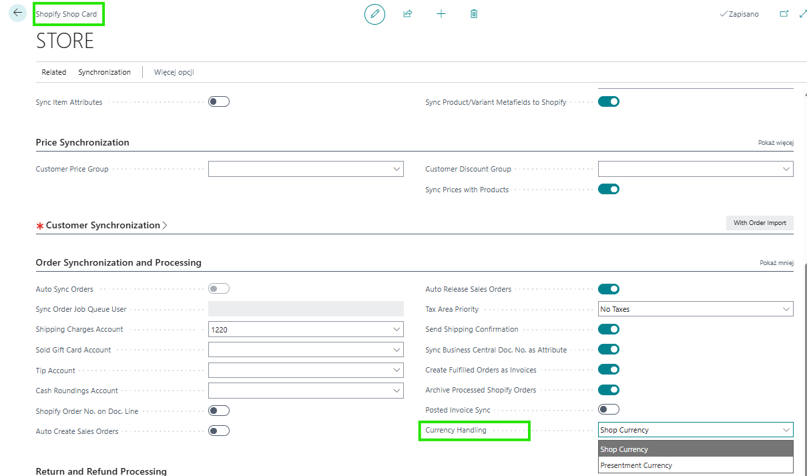Screen dimensions: 807x476
Task: Click Return and Refund Processing header
Action: click(101, 471)
